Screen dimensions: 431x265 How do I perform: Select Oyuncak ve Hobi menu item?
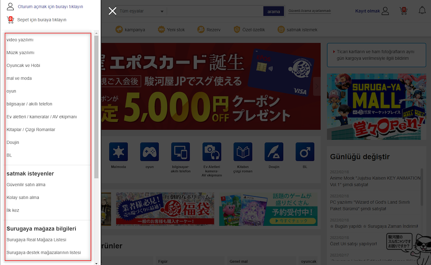[x=23, y=65]
